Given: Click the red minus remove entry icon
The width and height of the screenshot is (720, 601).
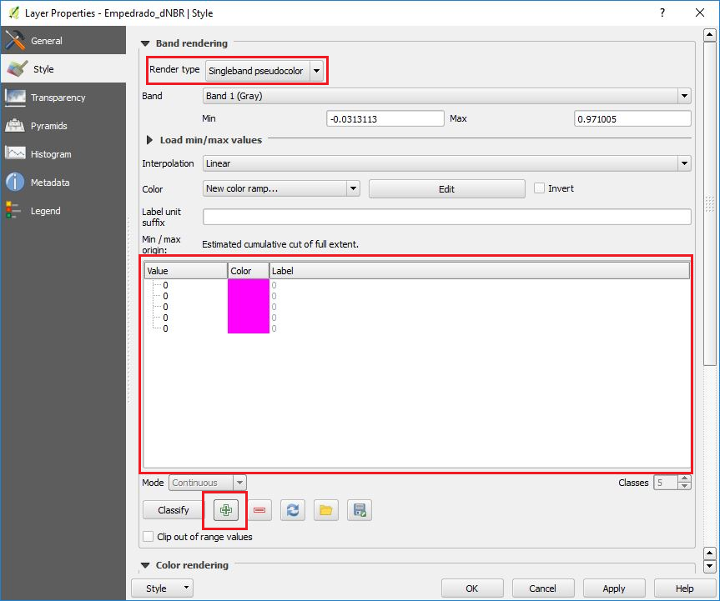Looking at the screenshot, I should tap(259, 510).
